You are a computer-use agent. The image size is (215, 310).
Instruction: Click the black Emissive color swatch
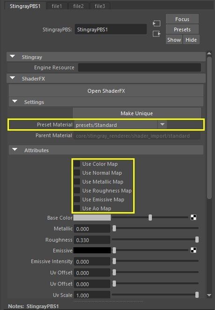92,251
